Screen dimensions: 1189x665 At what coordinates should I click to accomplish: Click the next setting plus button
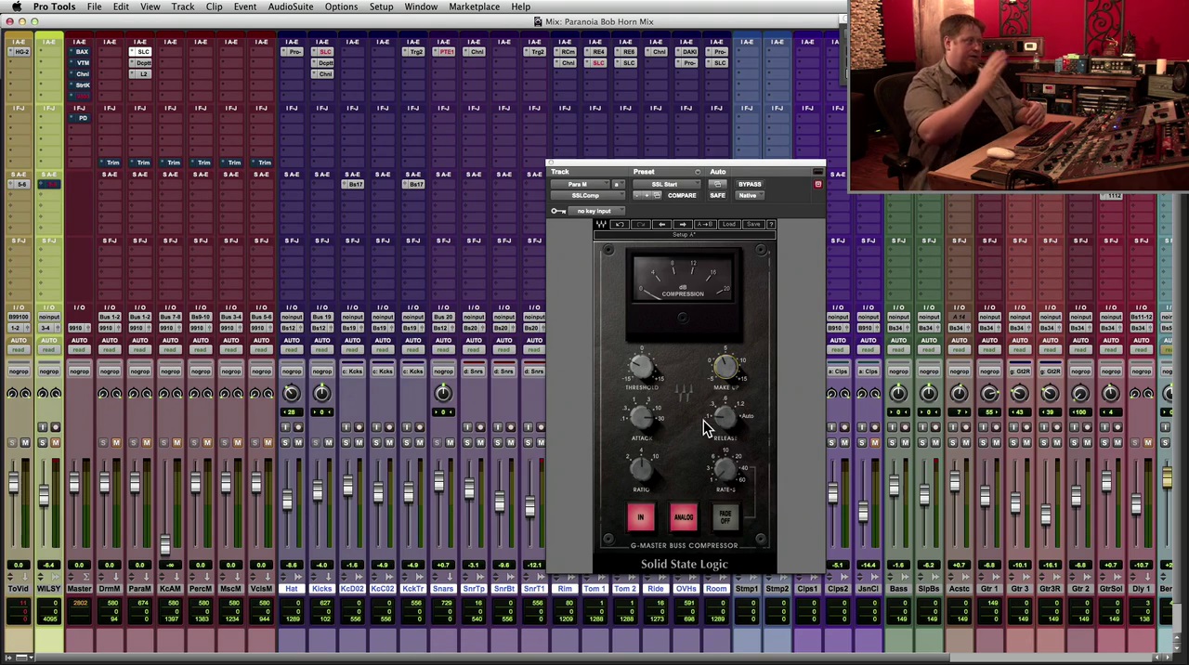click(647, 195)
